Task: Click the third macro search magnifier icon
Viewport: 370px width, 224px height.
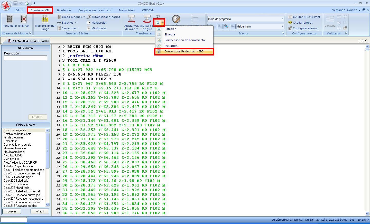Action: (226, 26)
